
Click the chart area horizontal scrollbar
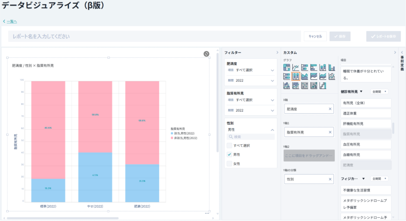click(62, 218)
